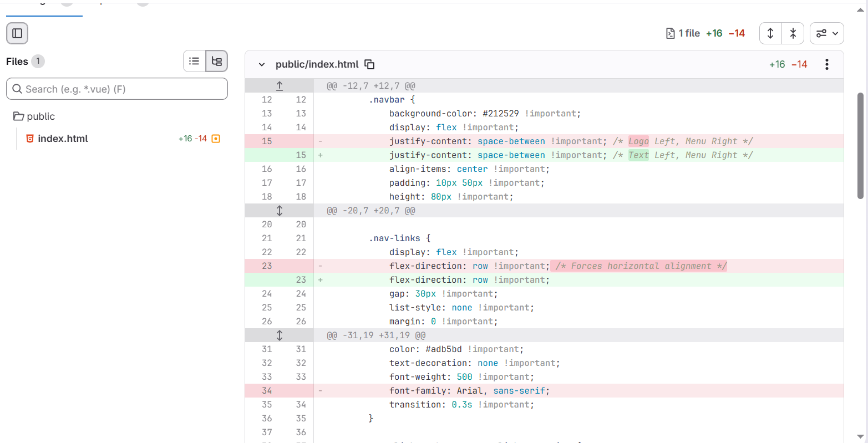Click the background-color #212529 line
868x443 pixels.
(x=544, y=114)
